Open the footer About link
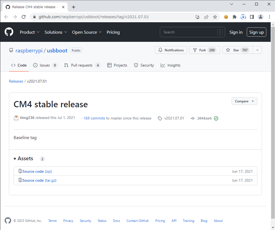275x230 pixels. 218,221
